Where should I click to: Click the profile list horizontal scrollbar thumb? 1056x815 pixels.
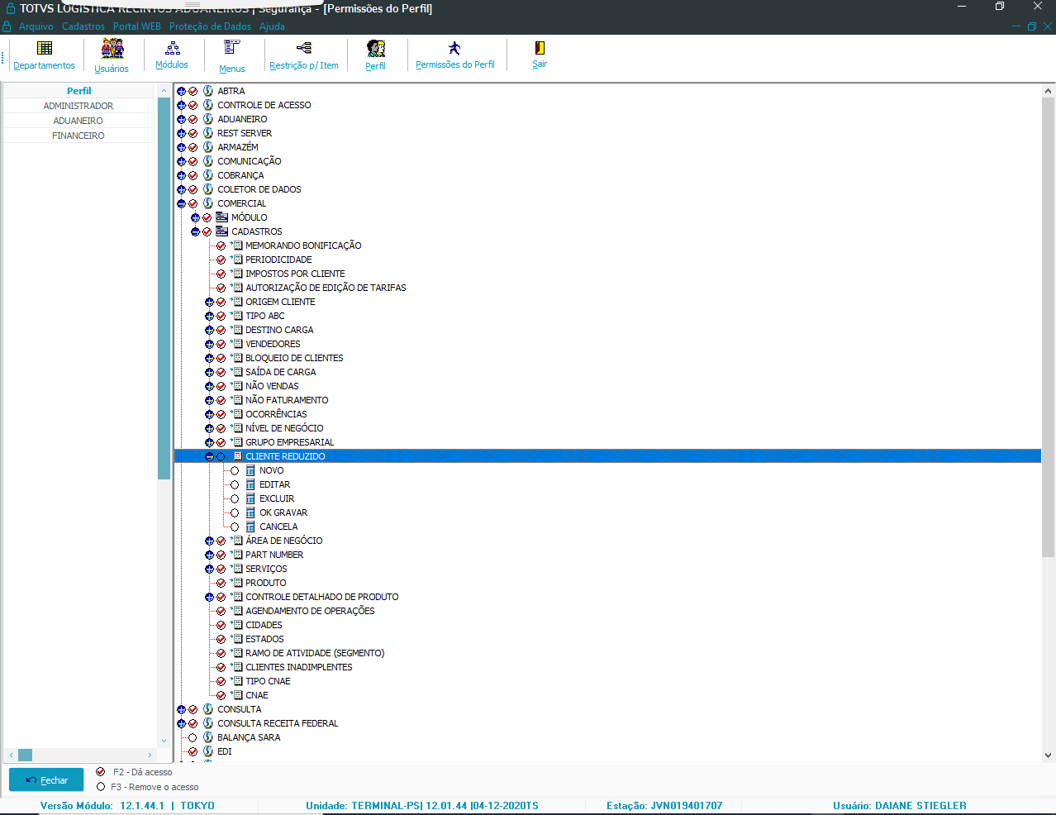click(x=26, y=755)
